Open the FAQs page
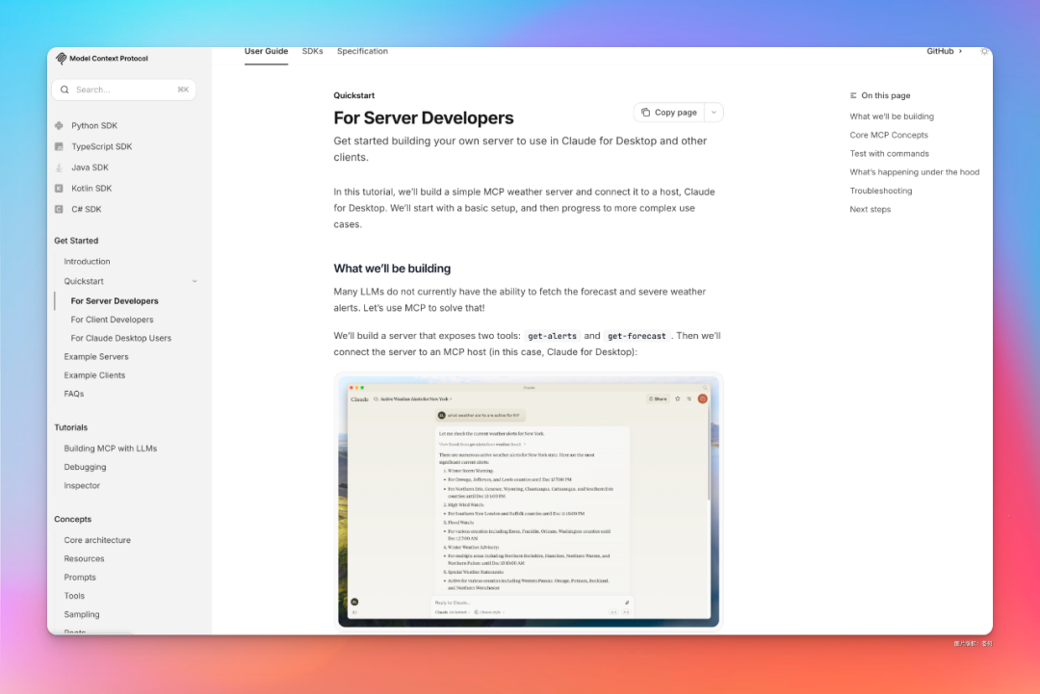 73,394
